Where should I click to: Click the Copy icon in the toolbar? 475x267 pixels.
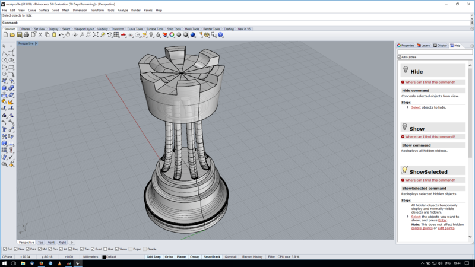(47, 35)
